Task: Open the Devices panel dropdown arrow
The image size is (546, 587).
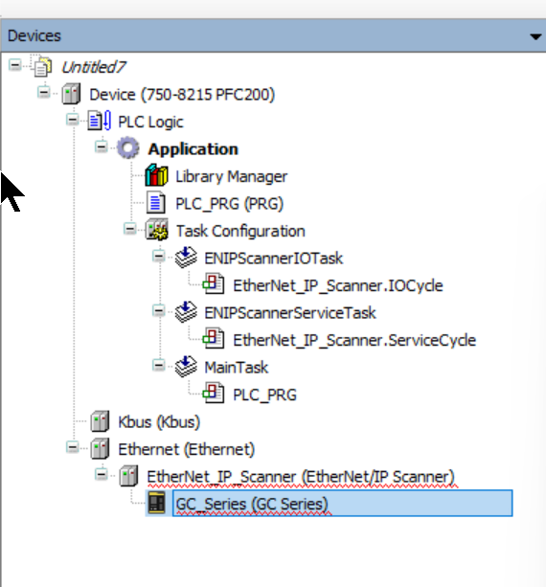Action: pyautogui.click(x=535, y=36)
